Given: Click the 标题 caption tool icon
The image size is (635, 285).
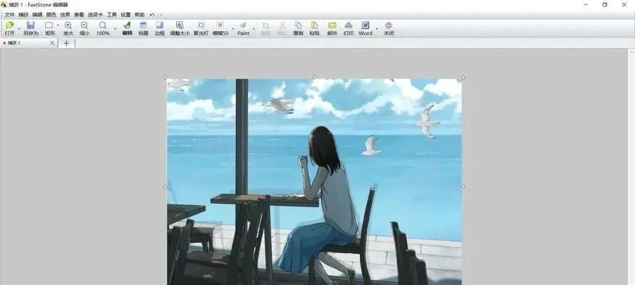Looking at the screenshot, I should coord(143,28).
